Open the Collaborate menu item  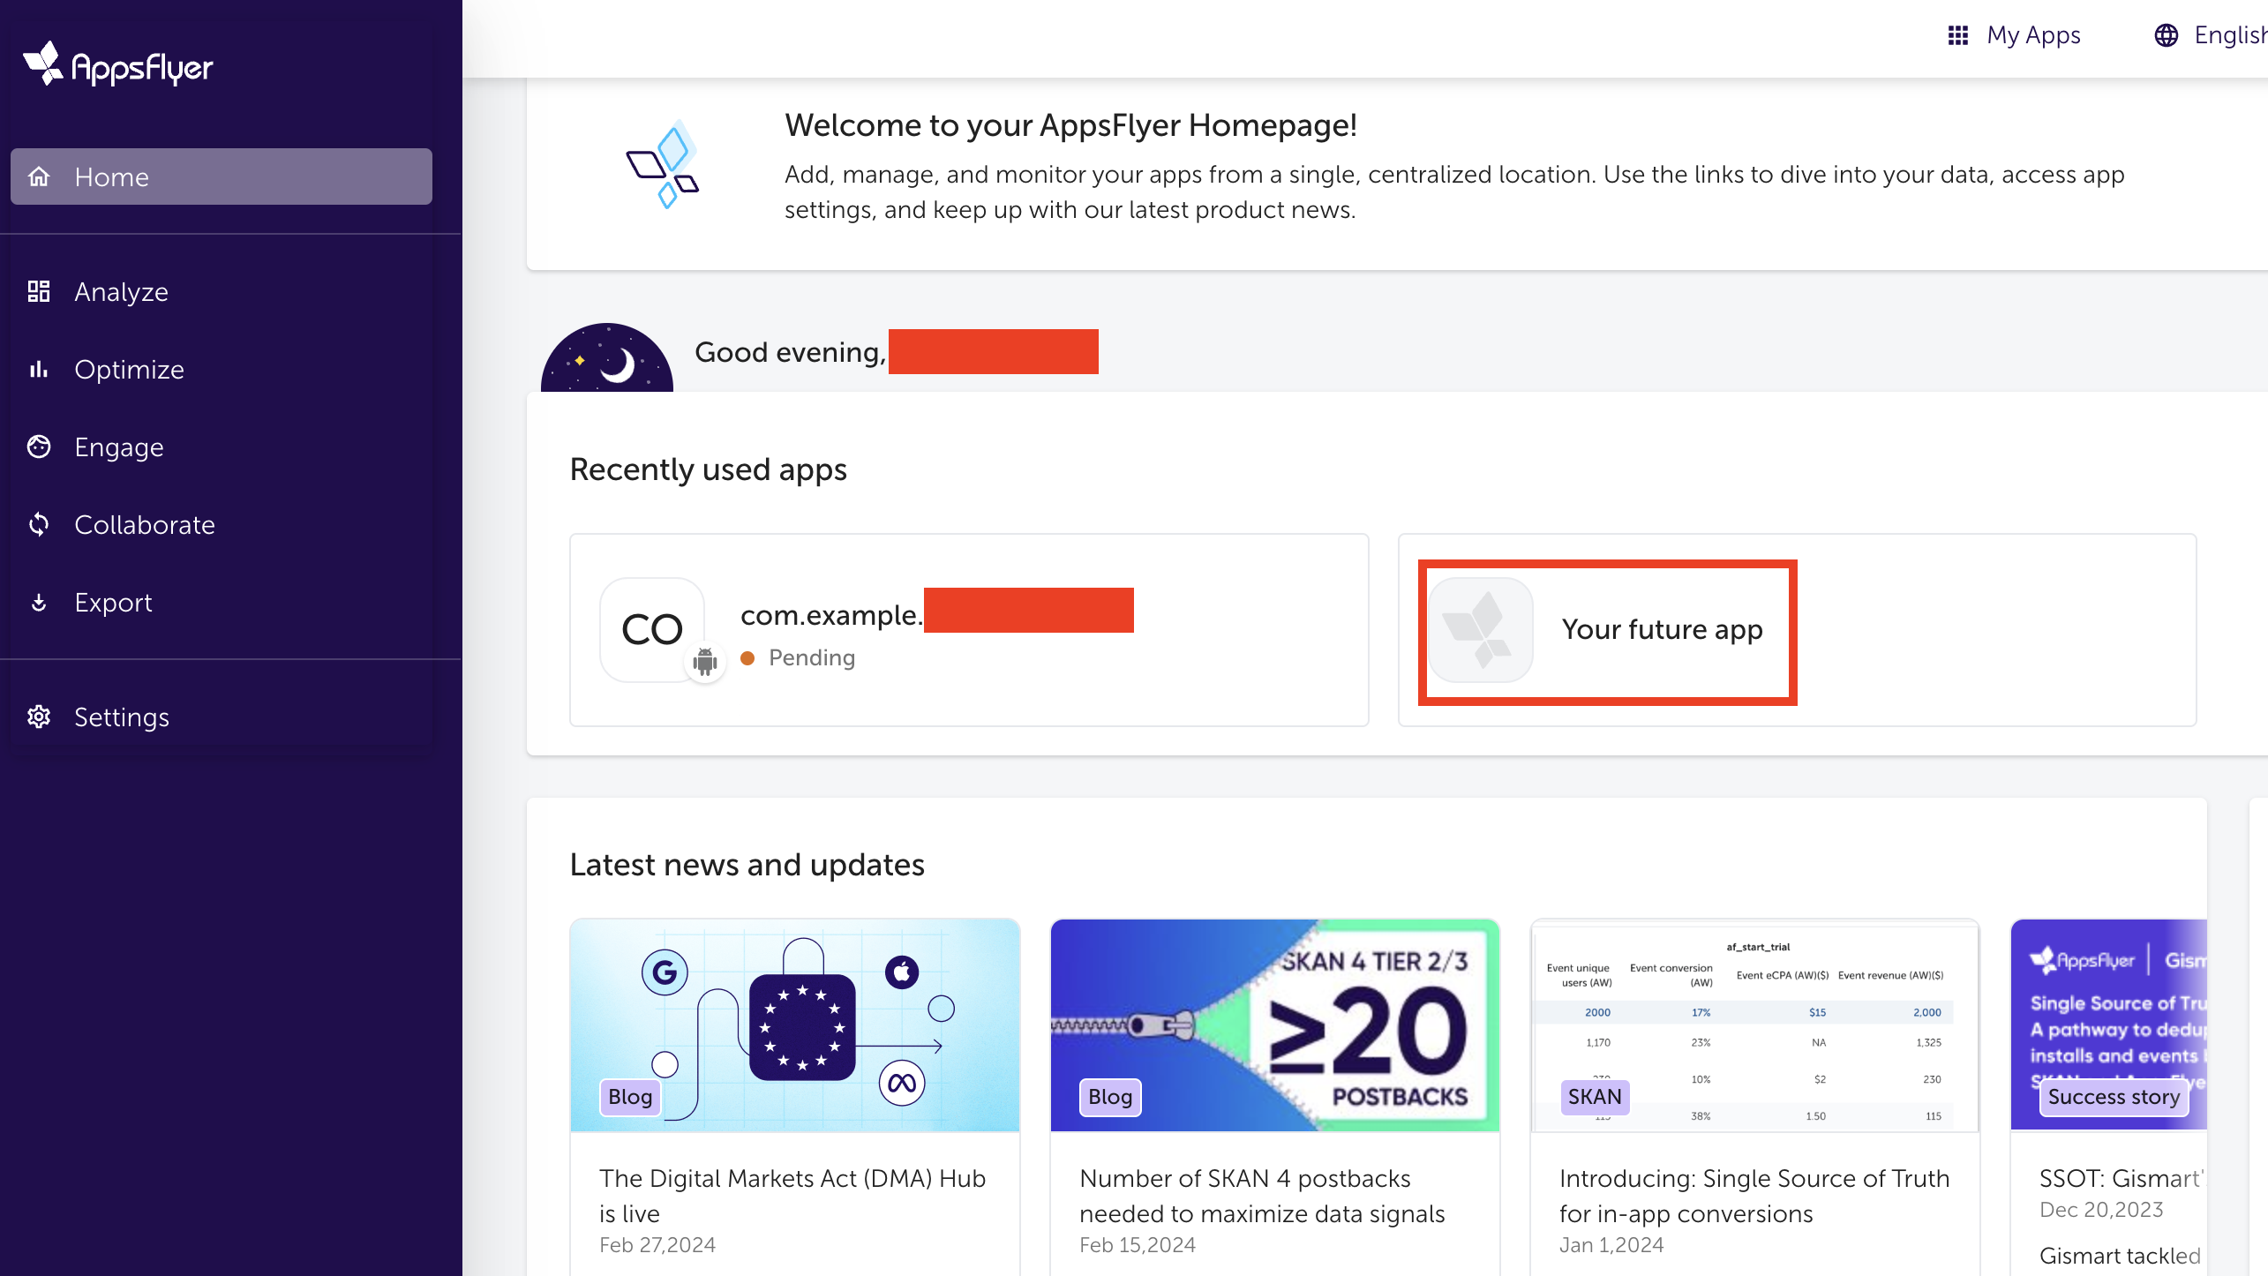tap(145, 524)
